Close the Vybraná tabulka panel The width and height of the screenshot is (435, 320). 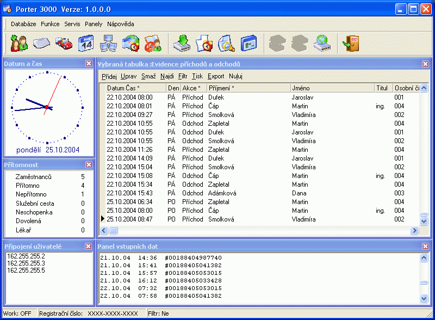[425, 64]
